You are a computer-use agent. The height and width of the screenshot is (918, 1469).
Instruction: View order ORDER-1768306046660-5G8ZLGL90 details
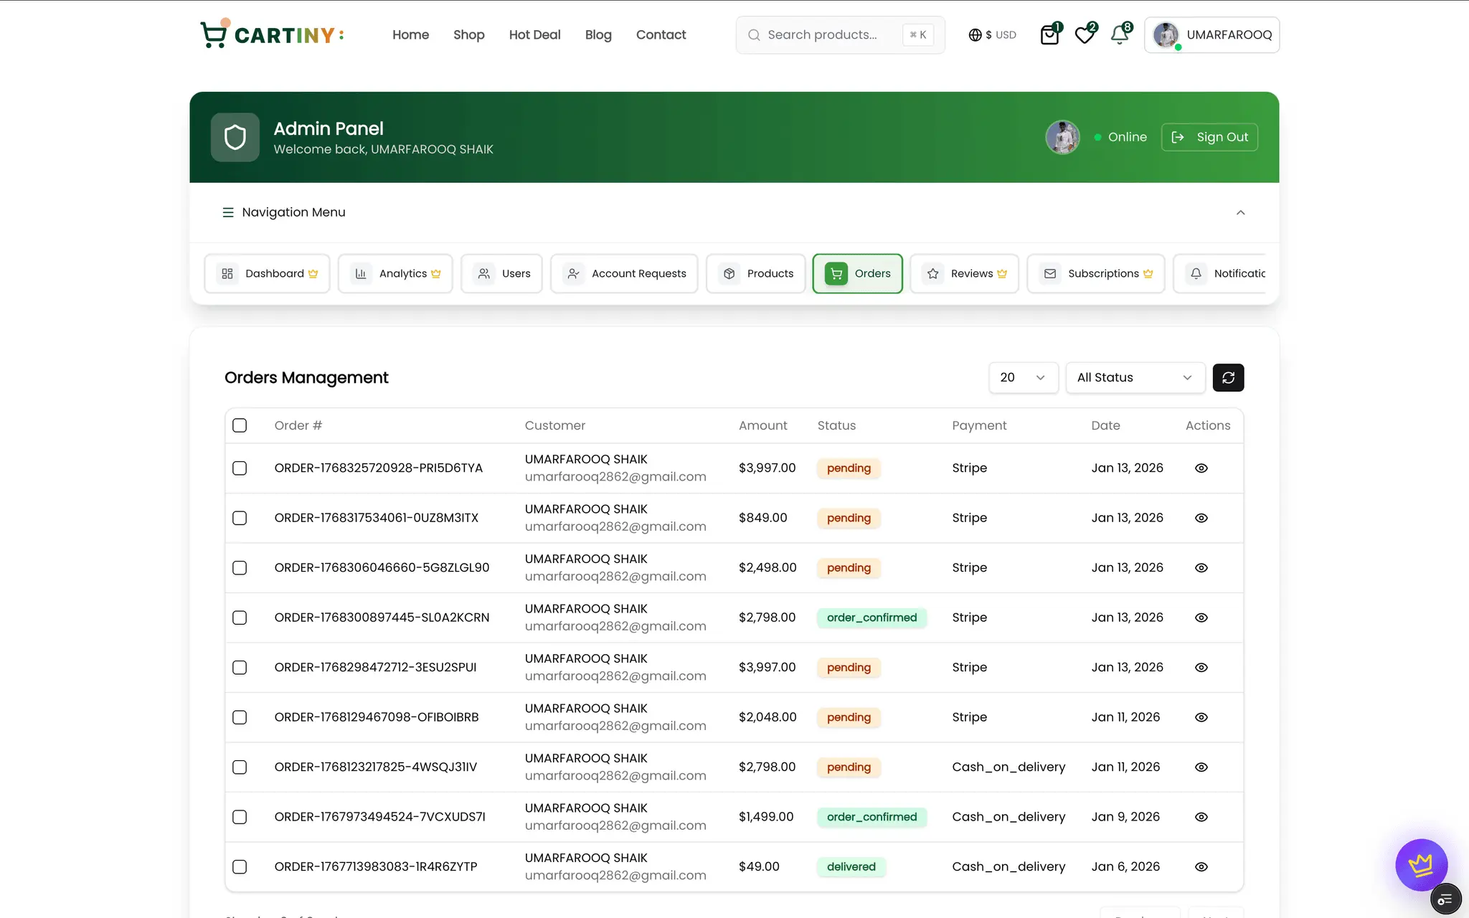coord(1201,568)
